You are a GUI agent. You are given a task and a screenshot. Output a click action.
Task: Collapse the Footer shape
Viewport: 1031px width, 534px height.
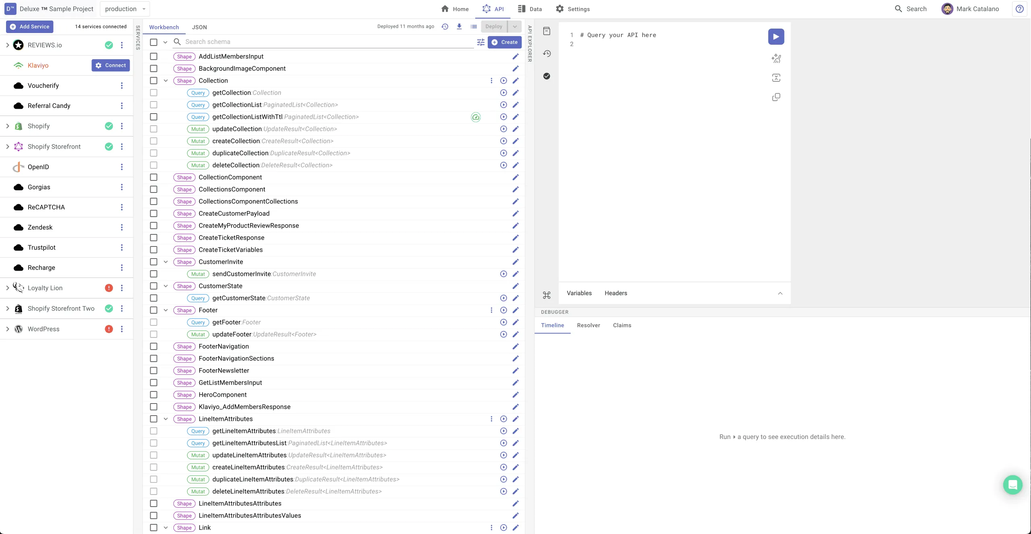point(166,310)
